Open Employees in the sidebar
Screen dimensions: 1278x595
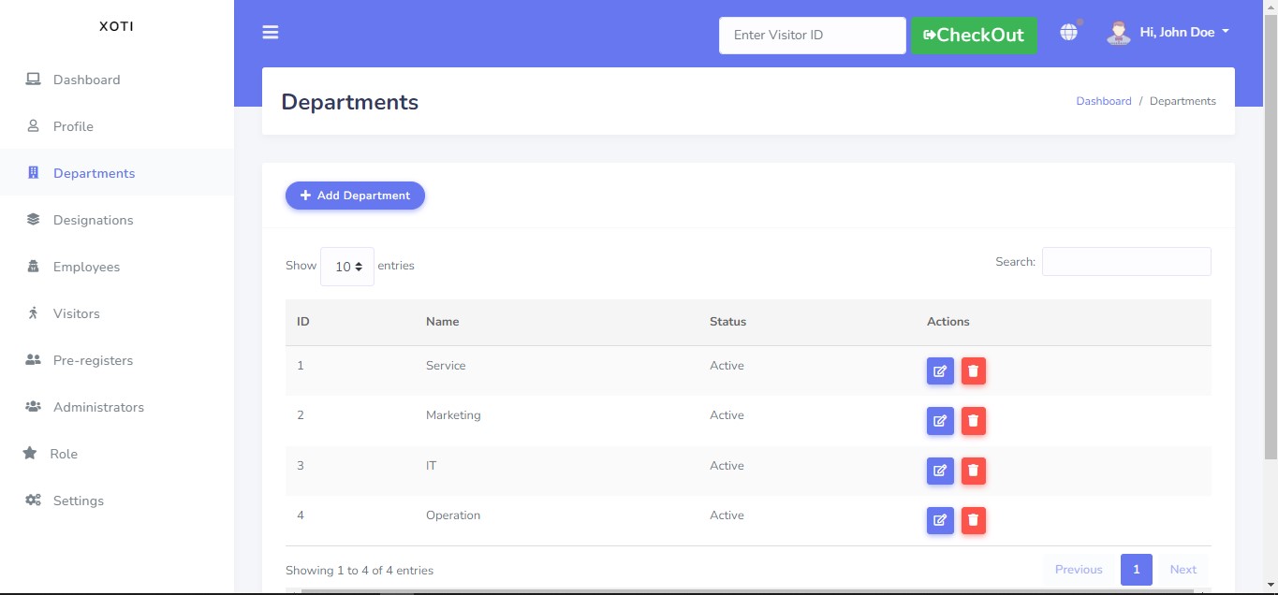(86, 267)
